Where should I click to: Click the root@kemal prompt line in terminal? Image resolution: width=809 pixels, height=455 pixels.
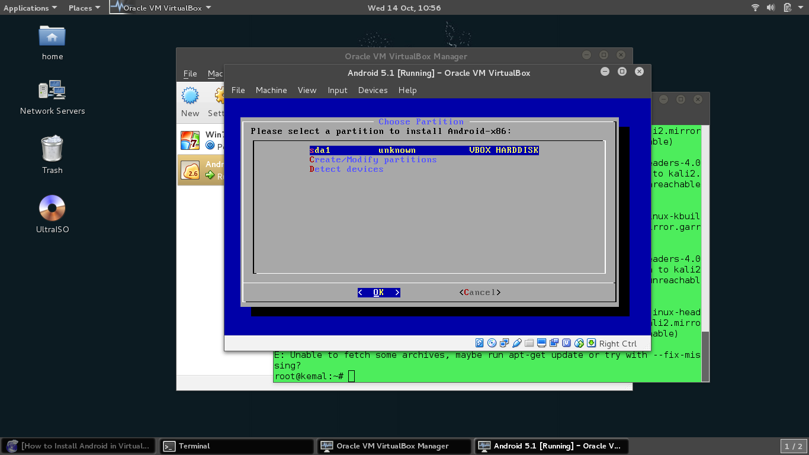click(314, 376)
